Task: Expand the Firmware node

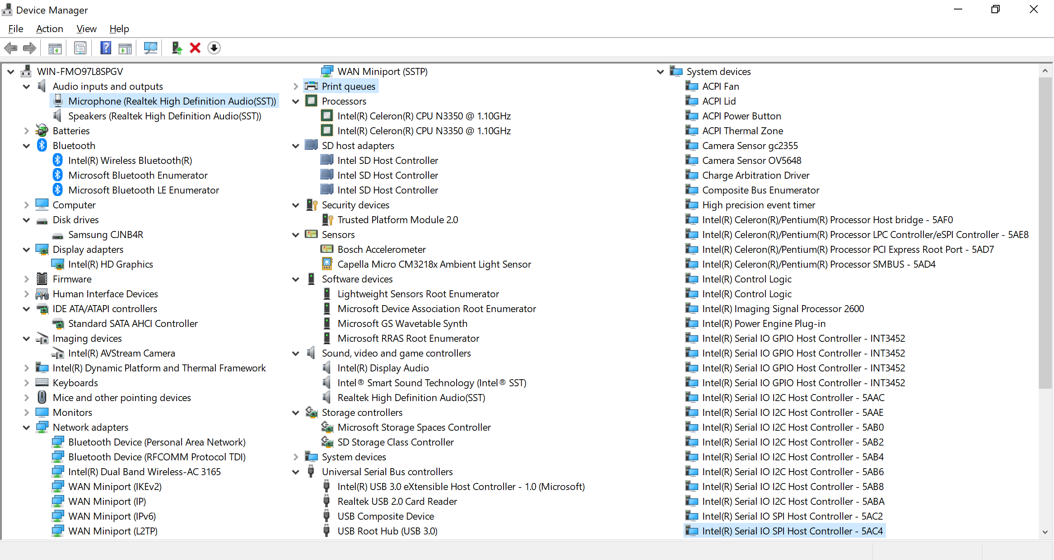Action: [x=26, y=279]
